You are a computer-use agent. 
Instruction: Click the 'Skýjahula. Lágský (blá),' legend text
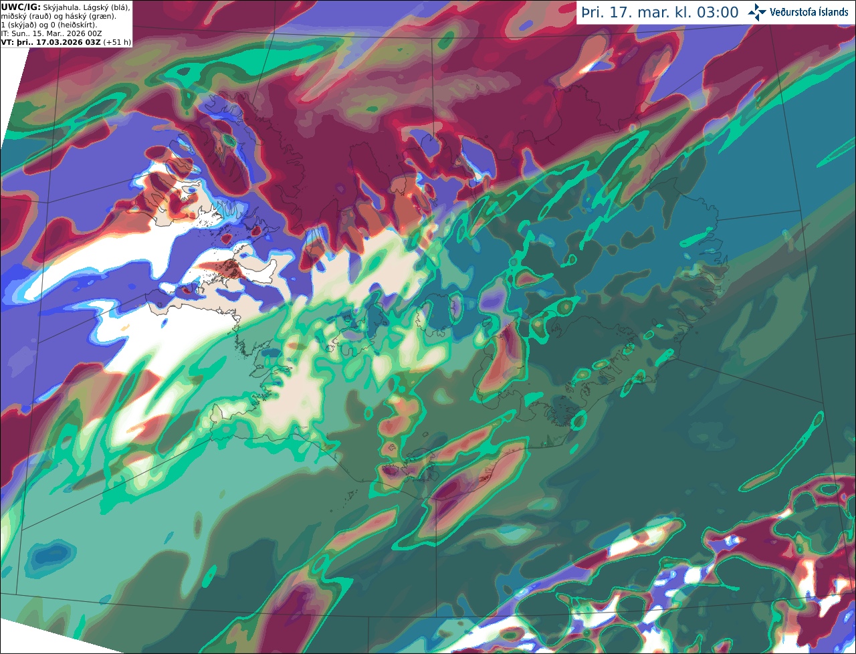pos(87,7)
